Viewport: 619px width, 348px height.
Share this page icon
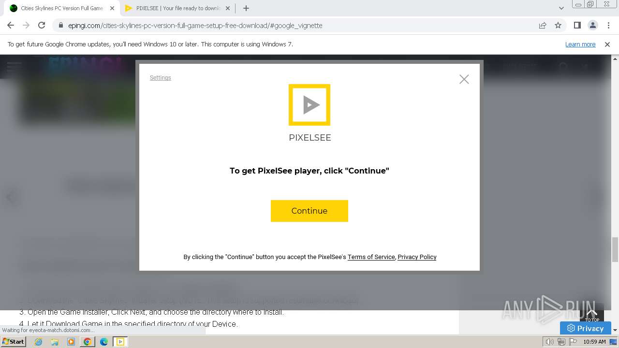tap(543, 26)
